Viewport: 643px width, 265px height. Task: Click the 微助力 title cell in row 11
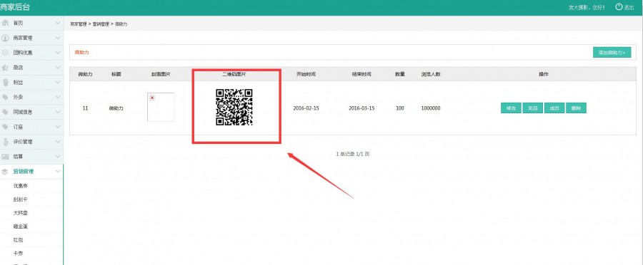coord(116,108)
